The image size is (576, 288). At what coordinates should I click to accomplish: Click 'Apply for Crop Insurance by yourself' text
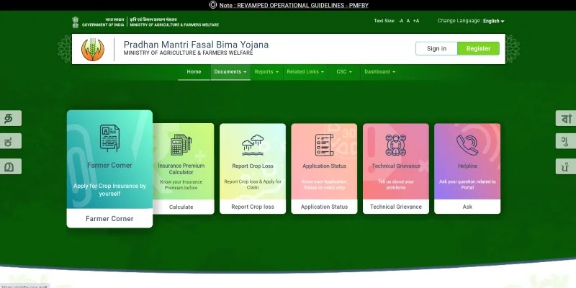[x=109, y=189]
